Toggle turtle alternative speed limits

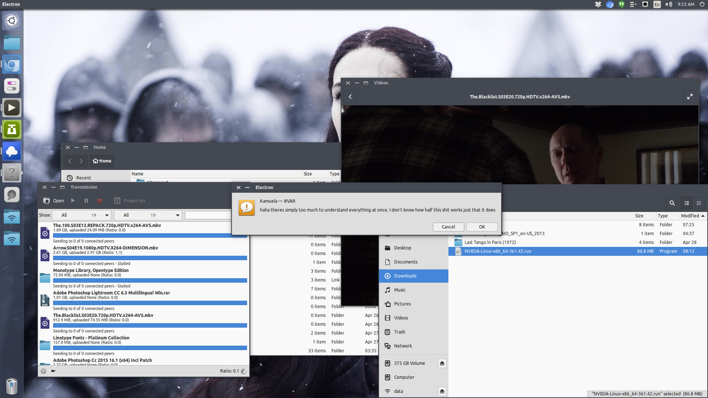coord(53,371)
